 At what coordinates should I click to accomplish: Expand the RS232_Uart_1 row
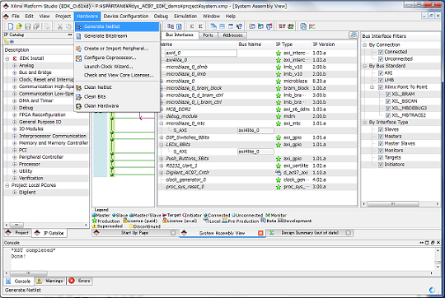pos(162,165)
